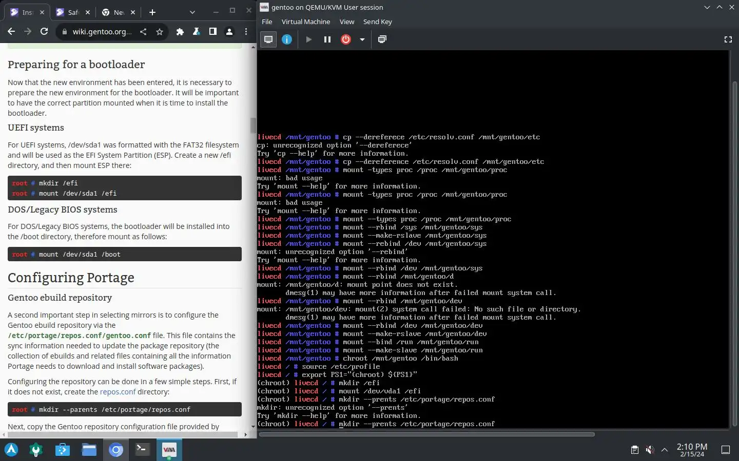Close the first browser tab
Image resolution: width=739 pixels, height=461 pixels.
(x=42, y=12)
